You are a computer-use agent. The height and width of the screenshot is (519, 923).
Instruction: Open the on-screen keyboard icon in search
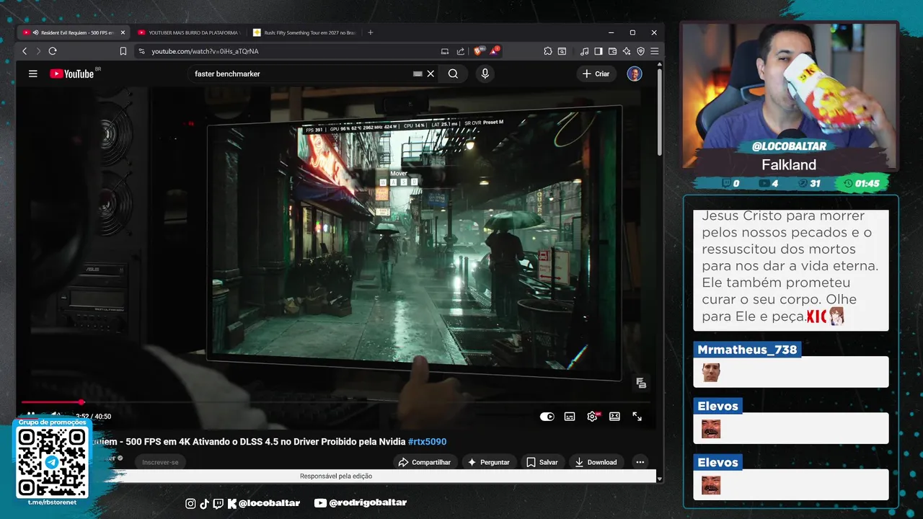point(418,74)
